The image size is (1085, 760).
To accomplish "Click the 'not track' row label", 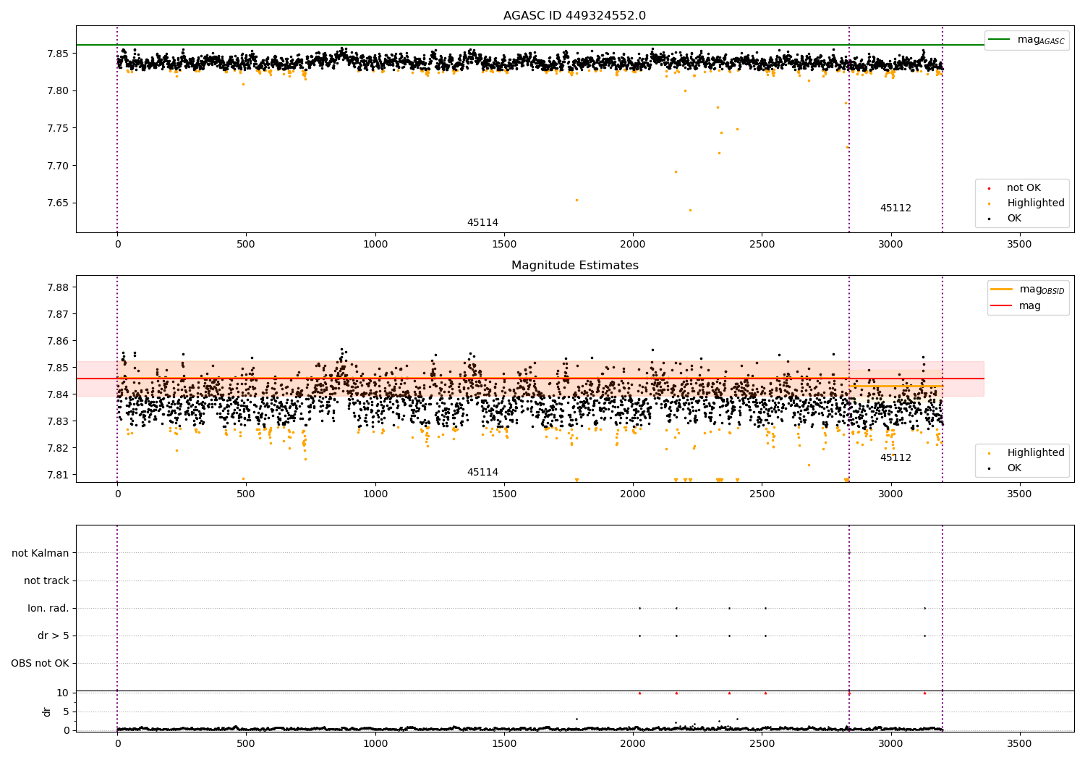I will click(46, 580).
